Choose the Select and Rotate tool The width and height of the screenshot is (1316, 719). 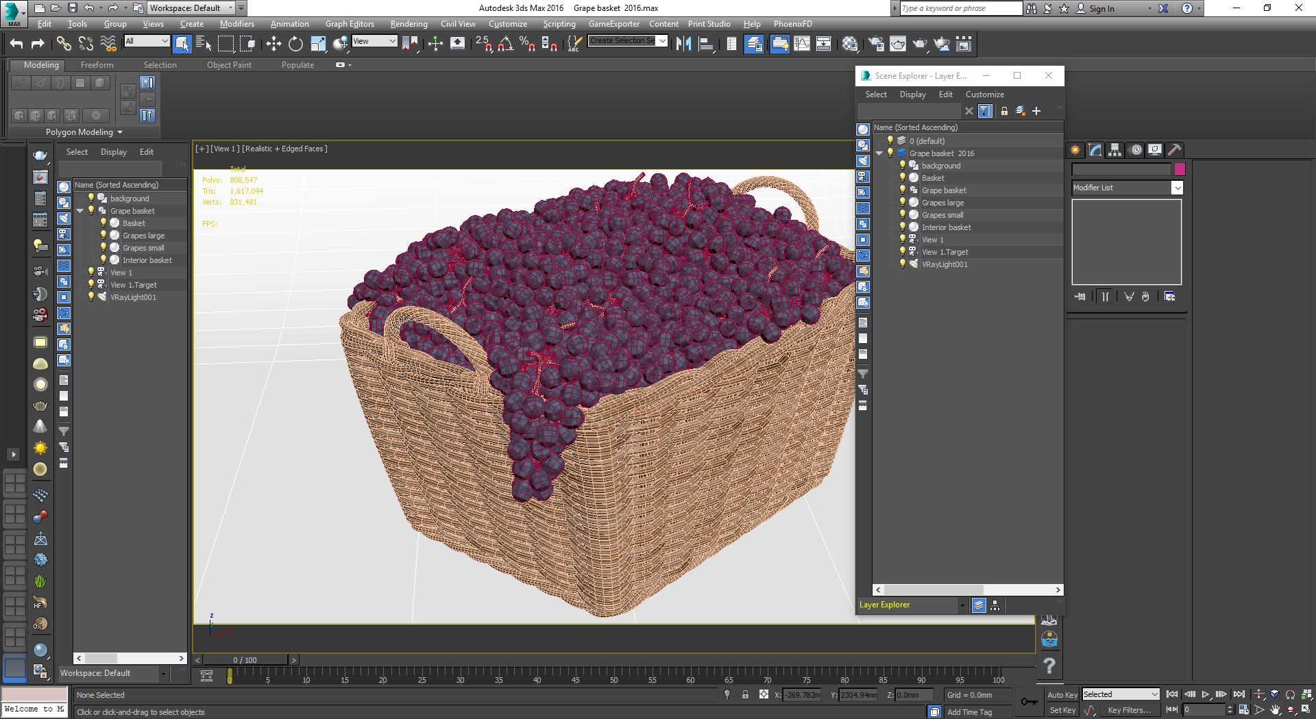point(295,44)
